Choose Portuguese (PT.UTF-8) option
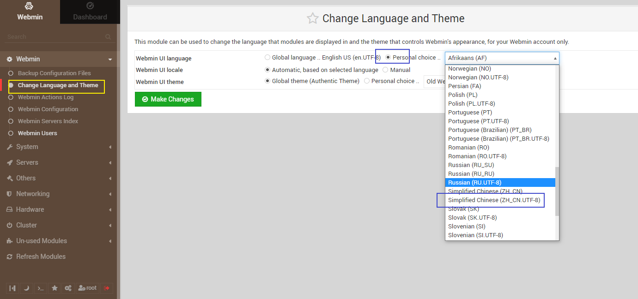 click(500, 121)
